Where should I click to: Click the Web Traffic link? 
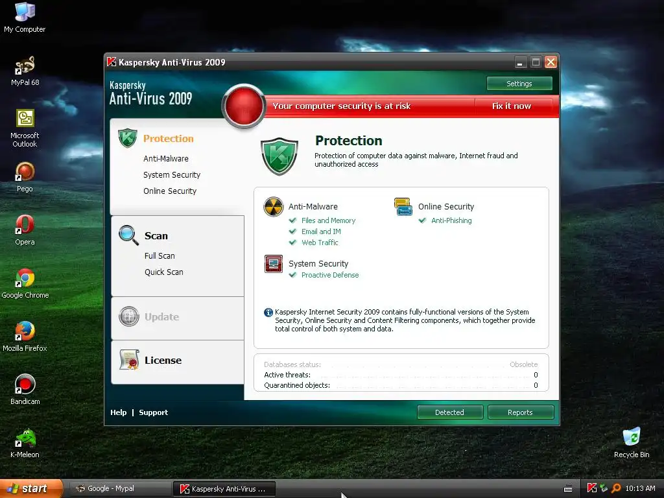pos(320,243)
